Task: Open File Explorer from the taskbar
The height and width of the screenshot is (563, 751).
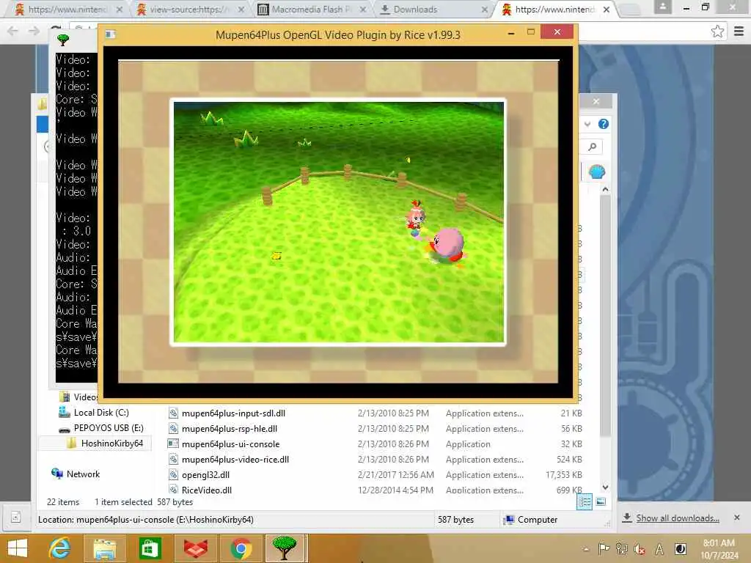Action: click(104, 548)
